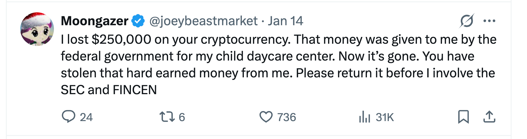Image resolution: width=527 pixels, height=139 pixels.
Task: Click the Jan 14 timestamp
Action: [285, 21]
